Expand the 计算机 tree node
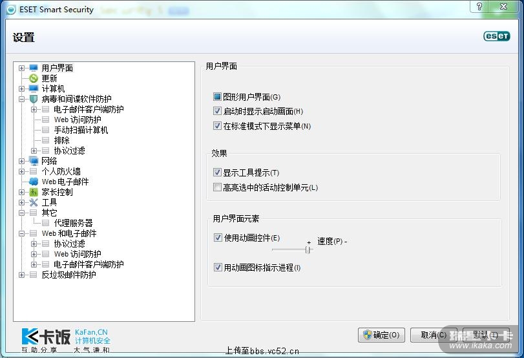Screen dimensions: 524x358 [22, 89]
